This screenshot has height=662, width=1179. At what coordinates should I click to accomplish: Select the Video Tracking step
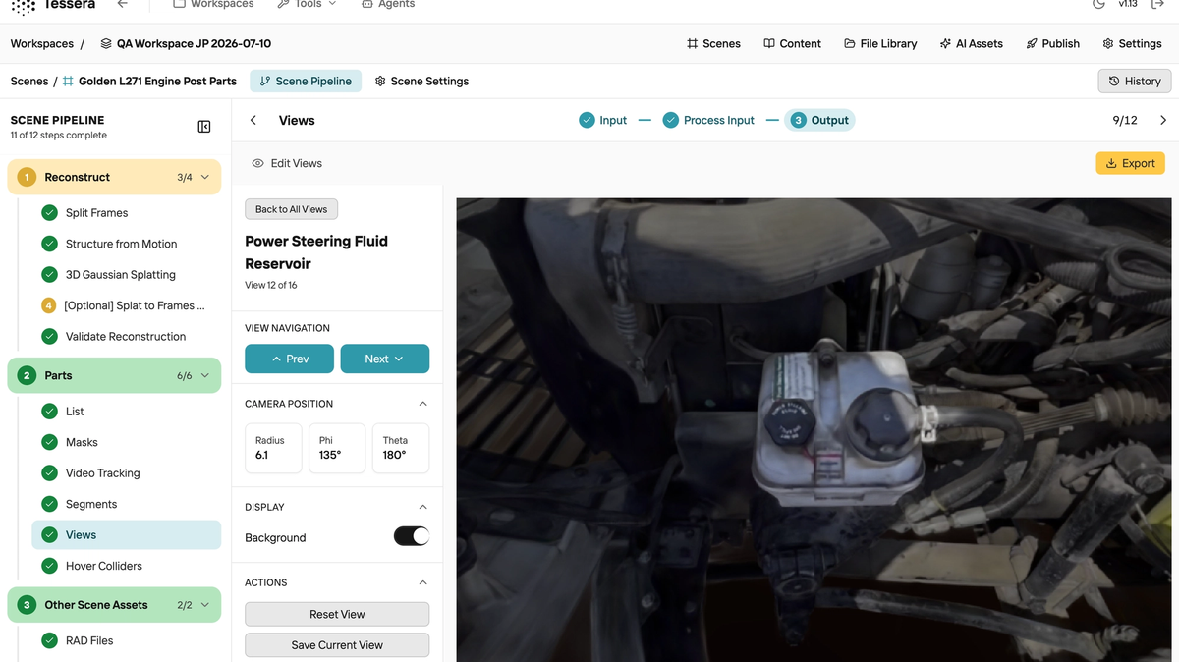point(127,472)
